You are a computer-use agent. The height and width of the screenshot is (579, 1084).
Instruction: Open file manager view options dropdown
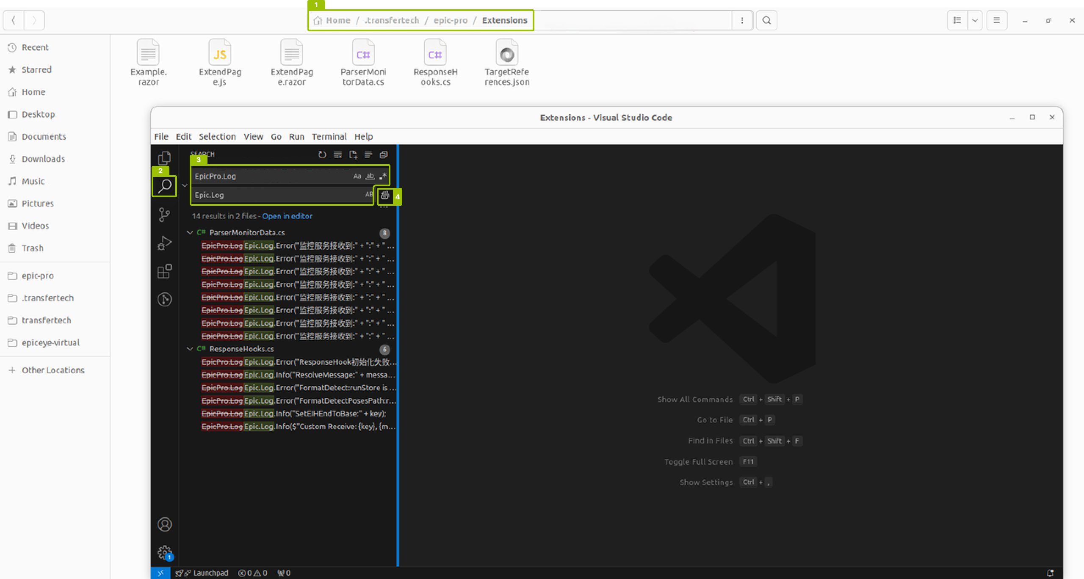(x=975, y=20)
